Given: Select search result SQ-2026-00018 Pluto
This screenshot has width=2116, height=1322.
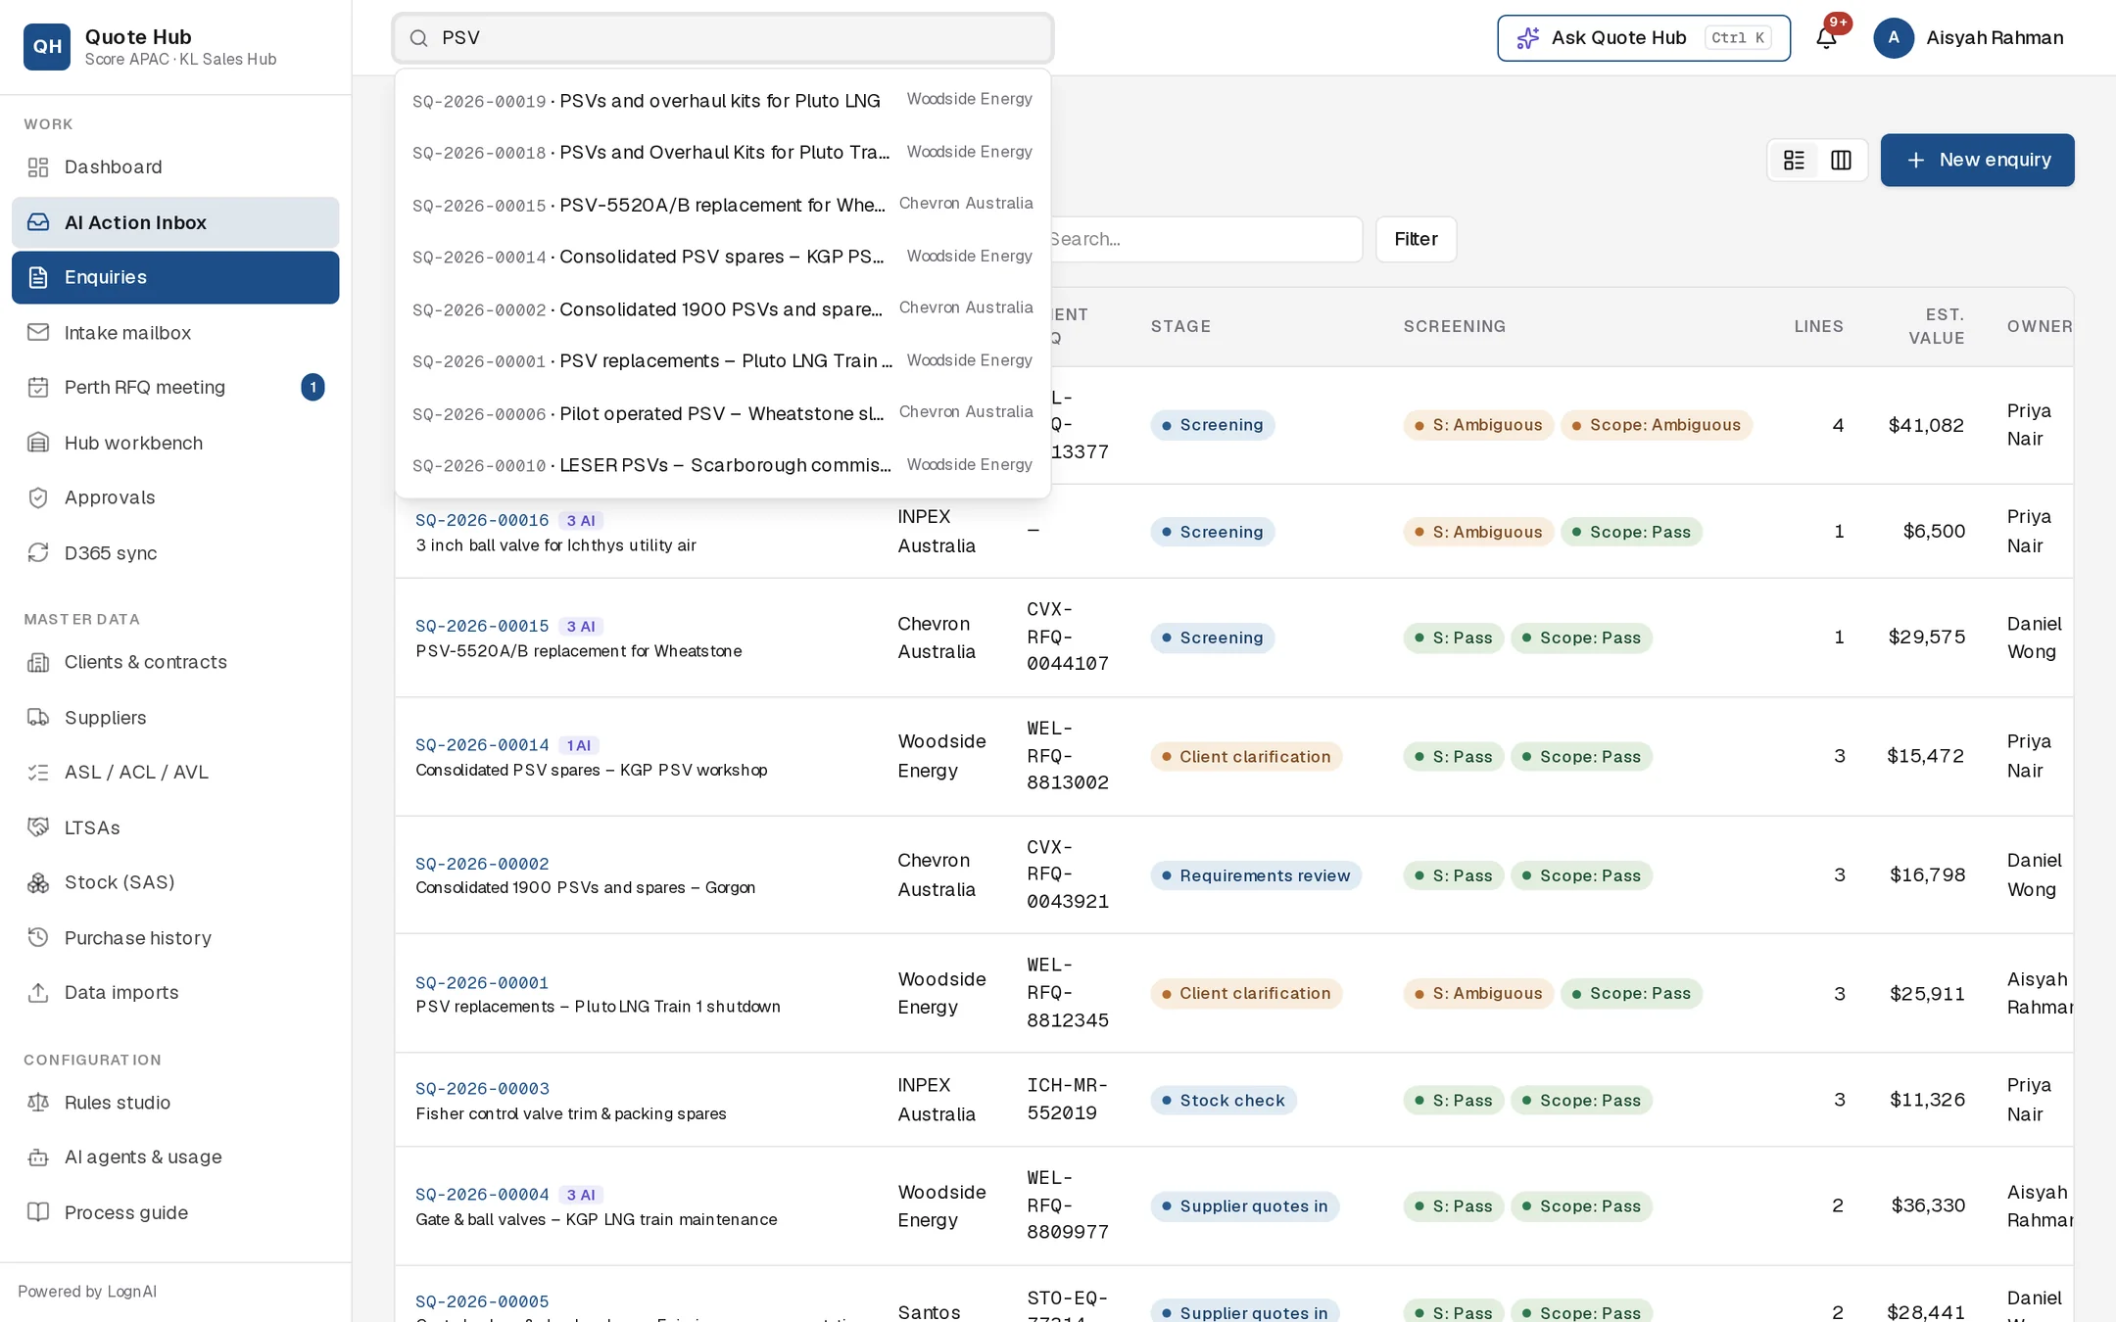Looking at the screenshot, I should point(723,152).
